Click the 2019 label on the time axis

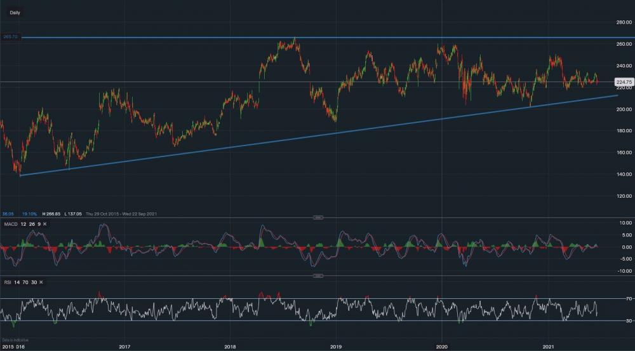coord(336,347)
